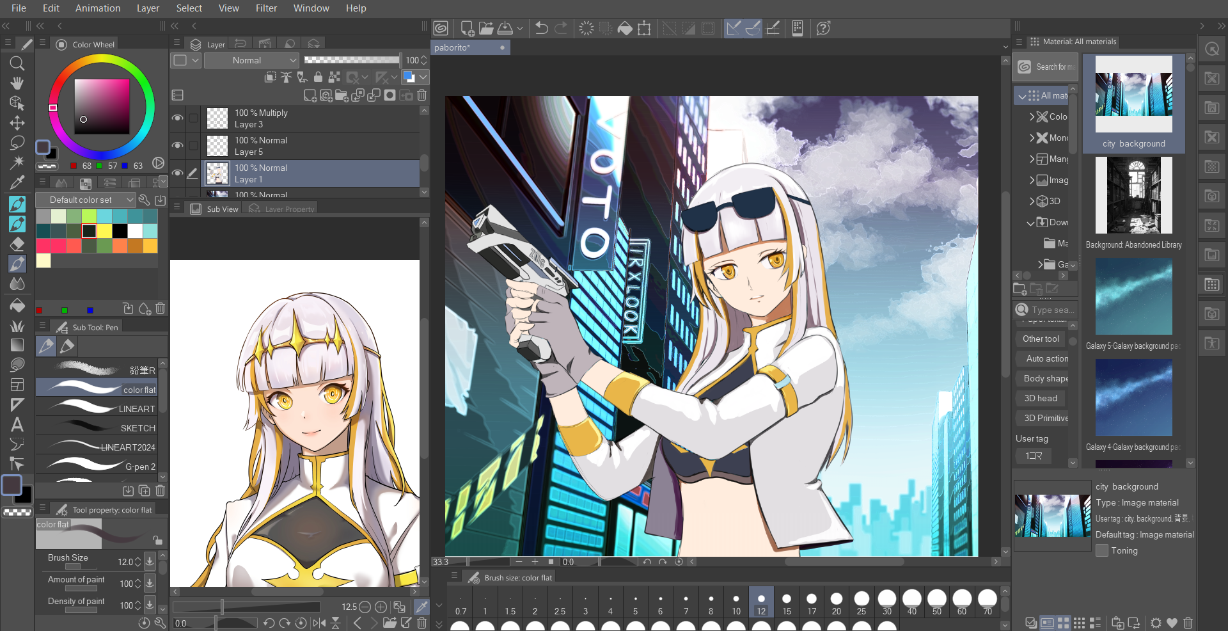Click the tablet/smartphone connect icon
The image size is (1228, 631).
(x=798, y=28)
